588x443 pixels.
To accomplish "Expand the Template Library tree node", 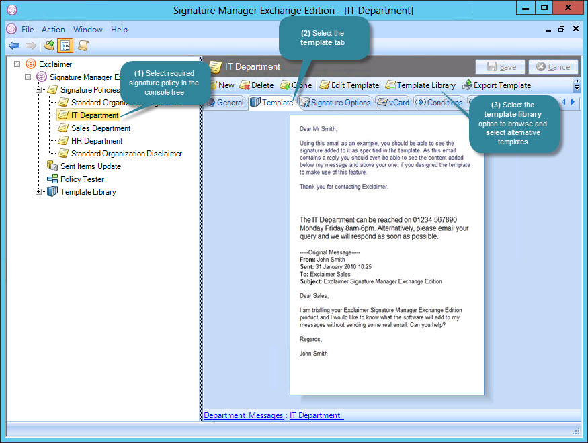I will (38, 191).
